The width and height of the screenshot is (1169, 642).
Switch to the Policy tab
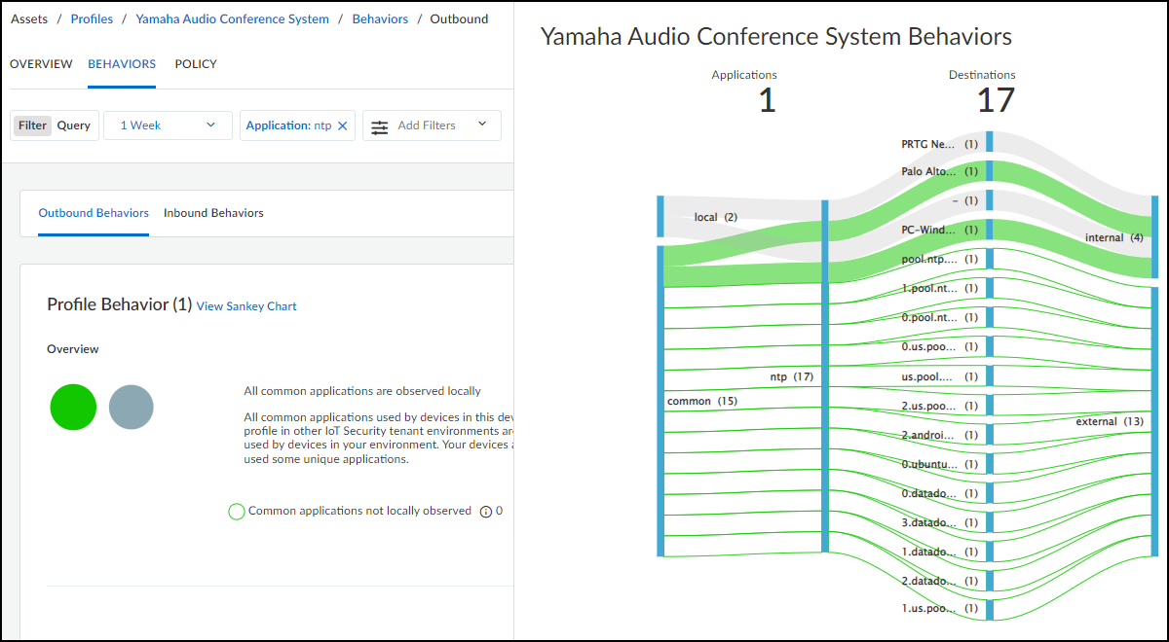pyautogui.click(x=196, y=64)
